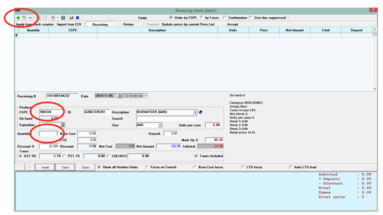Click the Close button
This screenshot has width=383, height=215.
tap(85, 167)
